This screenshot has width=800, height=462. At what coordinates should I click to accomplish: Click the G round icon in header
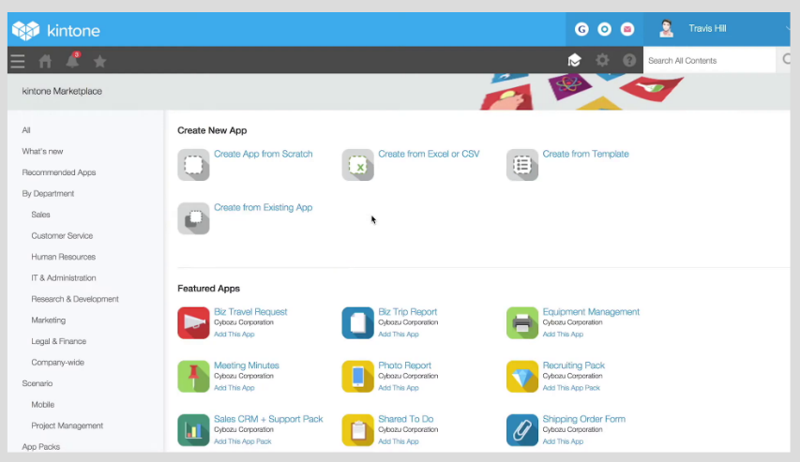581,29
